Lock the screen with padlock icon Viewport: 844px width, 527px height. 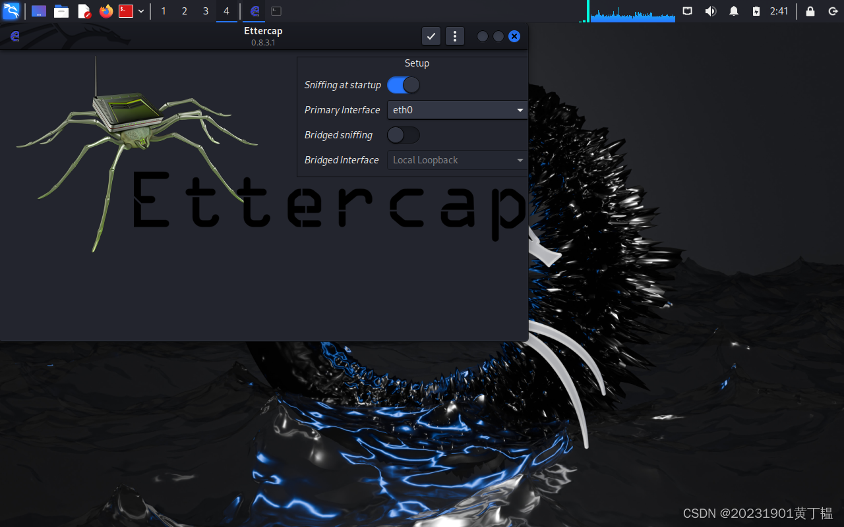pyautogui.click(x=810, y=11)
